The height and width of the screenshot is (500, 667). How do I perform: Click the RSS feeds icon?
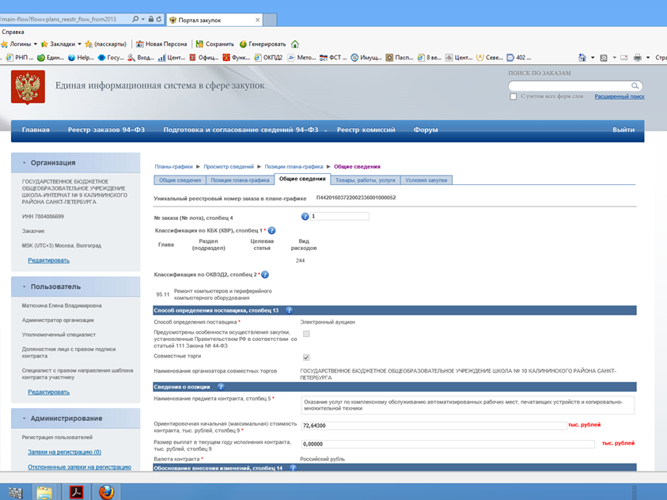[x=603, y=58]
